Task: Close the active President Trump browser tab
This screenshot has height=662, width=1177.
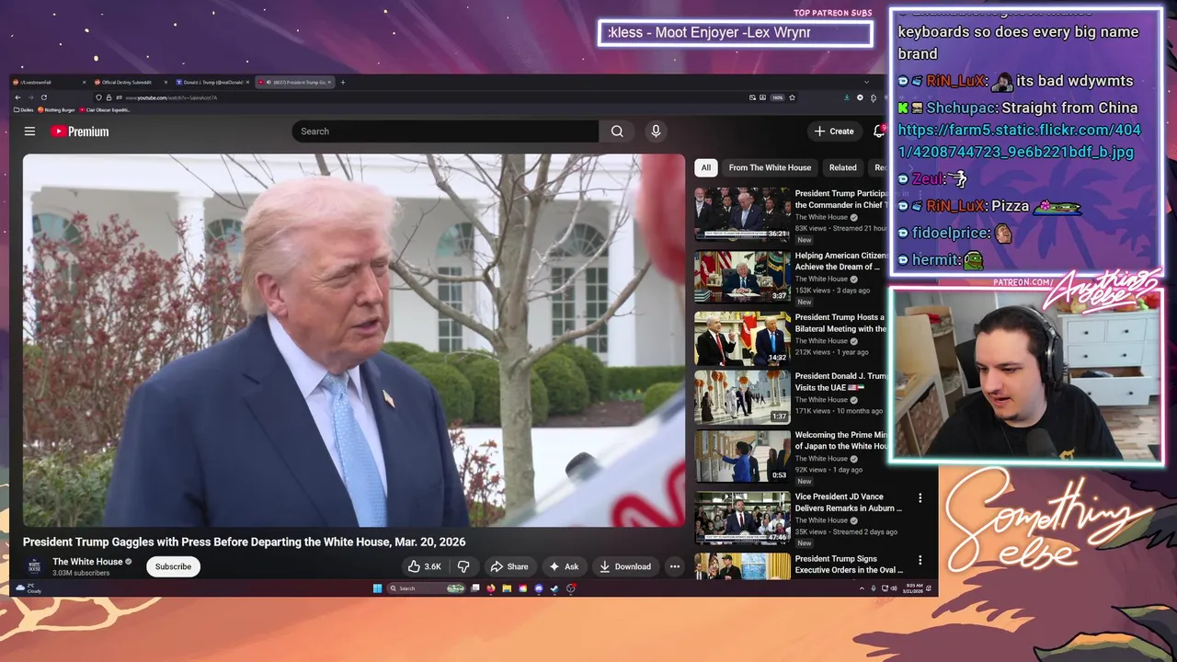Action: (x=328, y=82)
